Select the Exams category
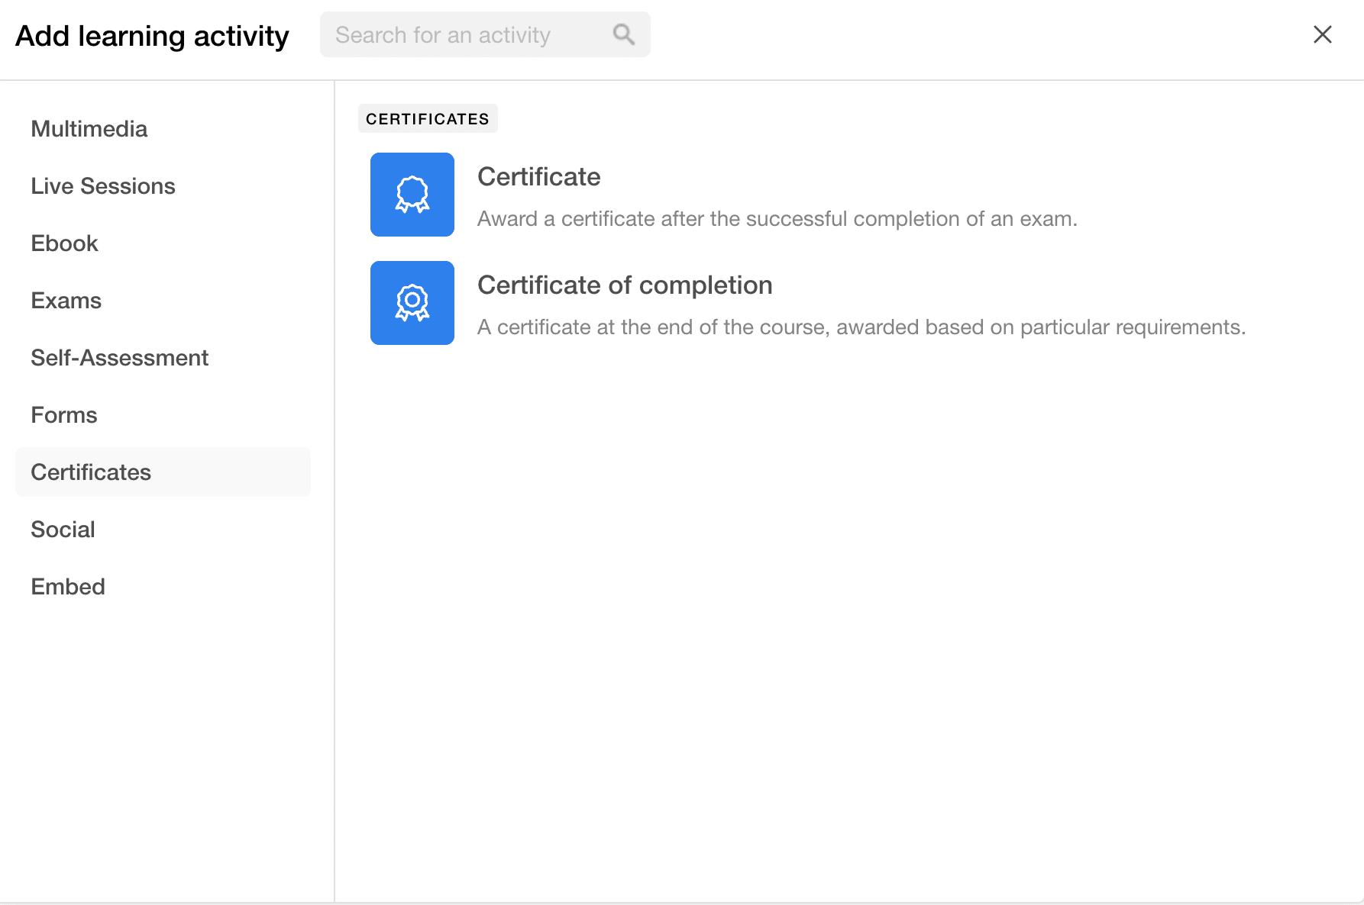The height and width of the screenshot is (905, 1364). pyautogui.click(x=66, y=300)
